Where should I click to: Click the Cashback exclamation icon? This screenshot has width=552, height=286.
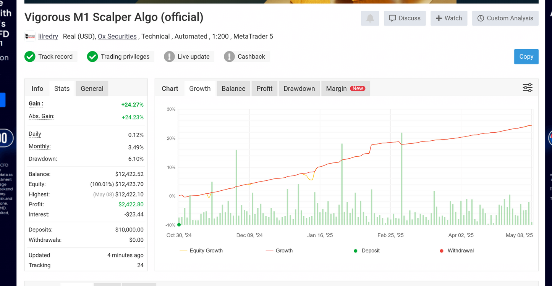pyautogui.click(x=229, y=56)
